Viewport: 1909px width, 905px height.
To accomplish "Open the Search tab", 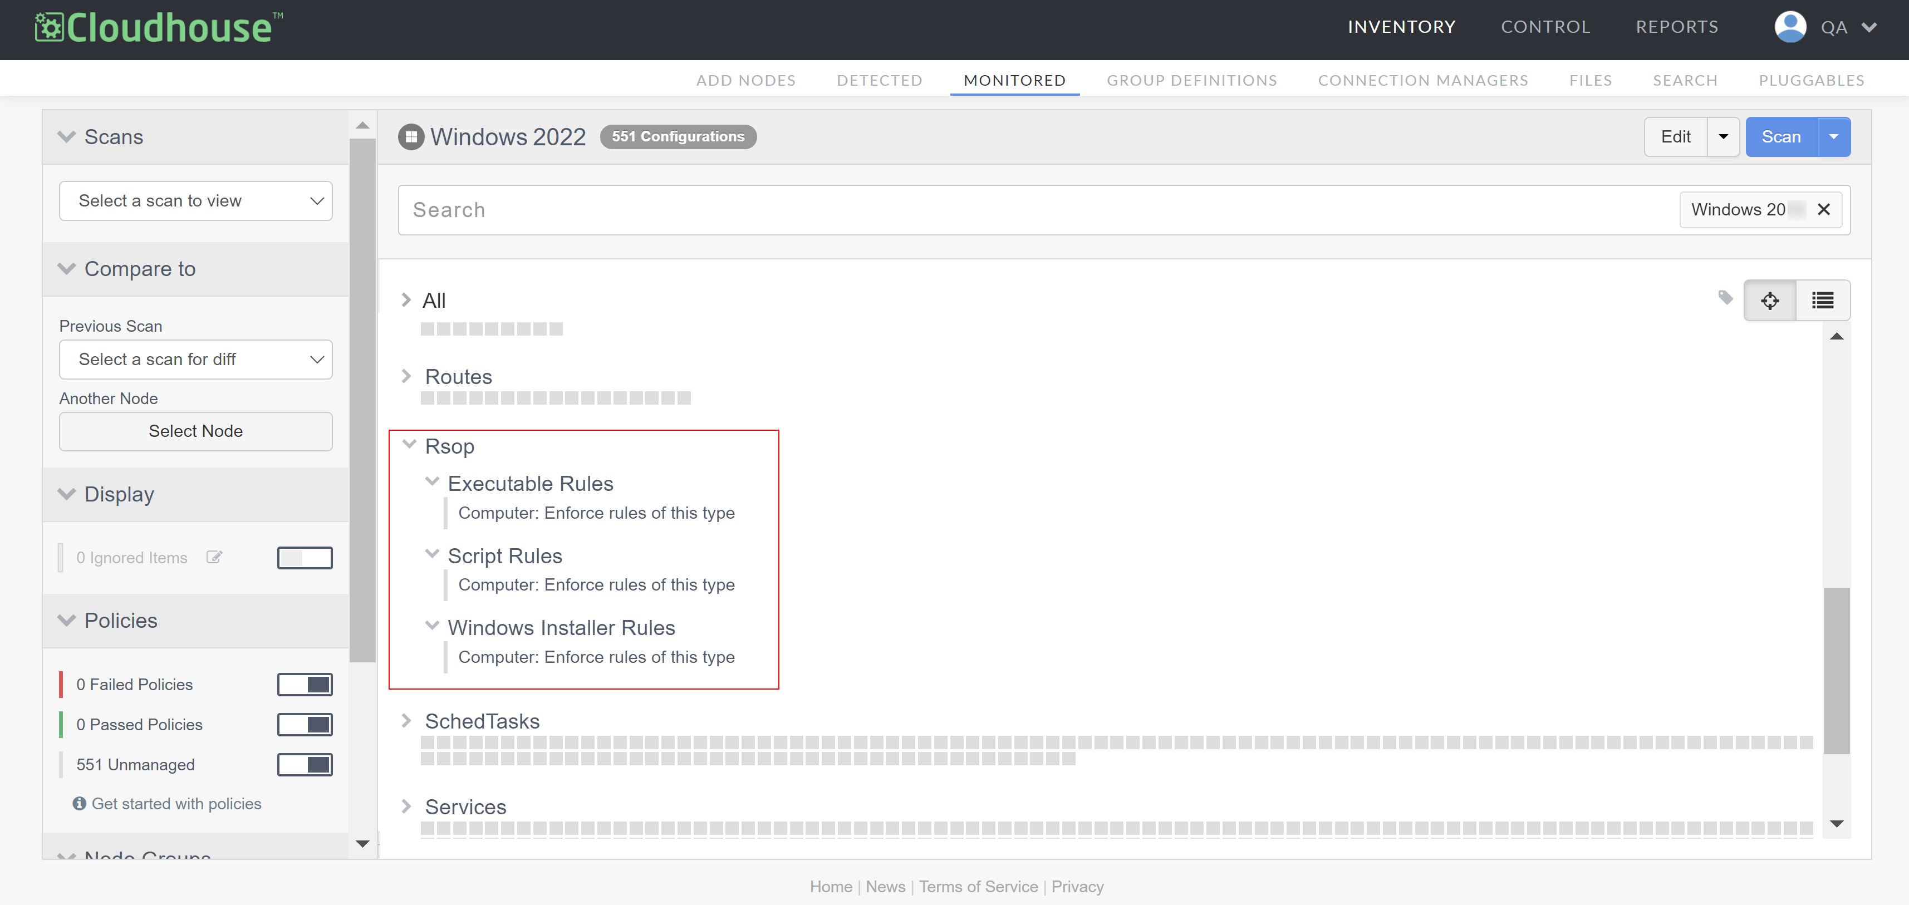I will tap(1685, 80).
